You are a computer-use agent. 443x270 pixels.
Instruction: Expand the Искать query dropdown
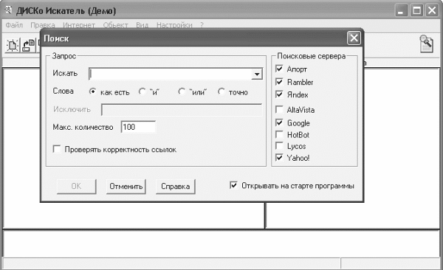[256, 75]
